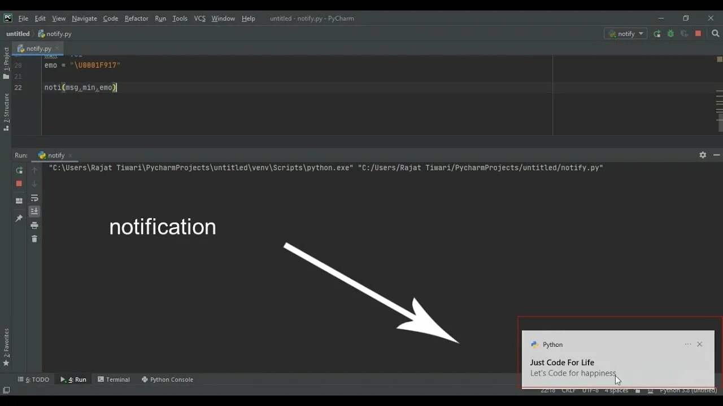This screenshot has height=406, width=723.
Task: Pin the notify run tab
Action: coord(19,218)
